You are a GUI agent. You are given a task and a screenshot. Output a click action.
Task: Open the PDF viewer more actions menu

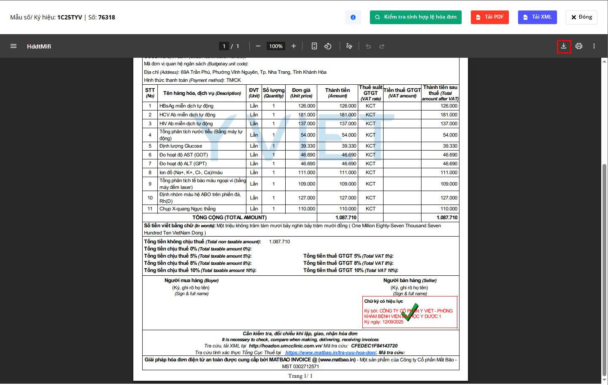(594, 46)
